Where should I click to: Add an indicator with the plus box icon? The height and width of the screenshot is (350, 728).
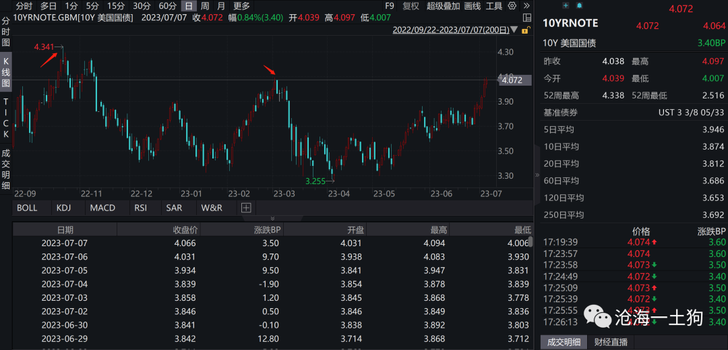245,208
